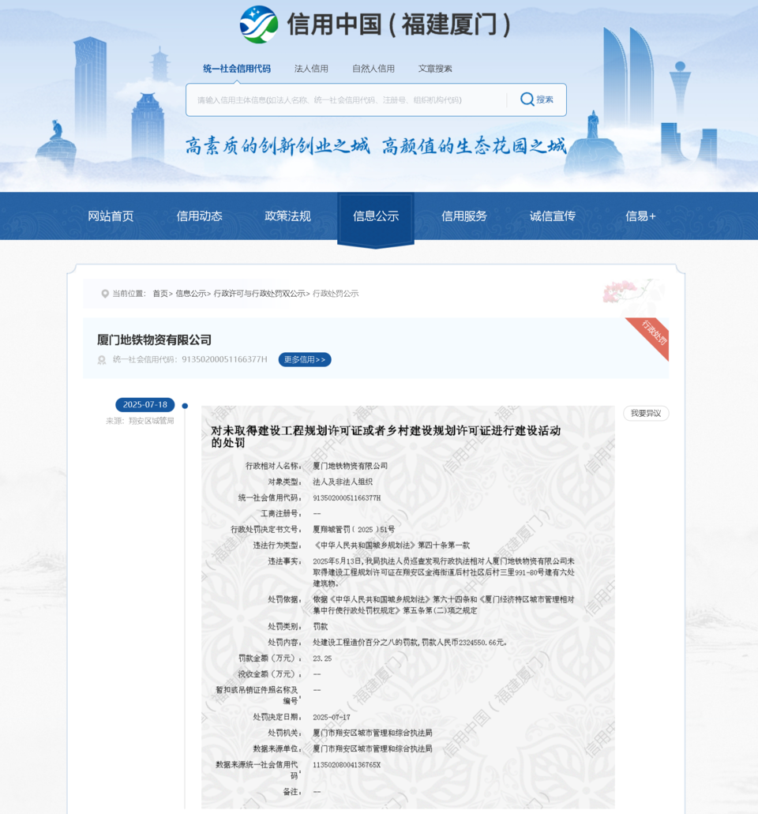Image resolution: width=758 pixels, height=814 pixels.
Task: Select the 文章搜索 search tab
Action: (435, 69)
